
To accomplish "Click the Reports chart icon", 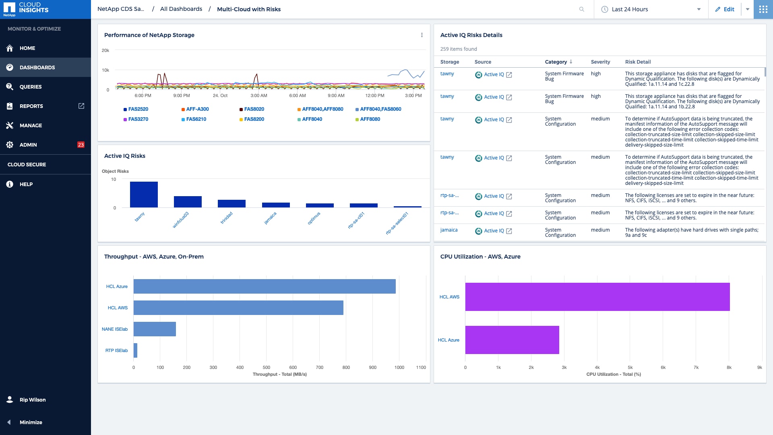I will [x=10, y=106].
